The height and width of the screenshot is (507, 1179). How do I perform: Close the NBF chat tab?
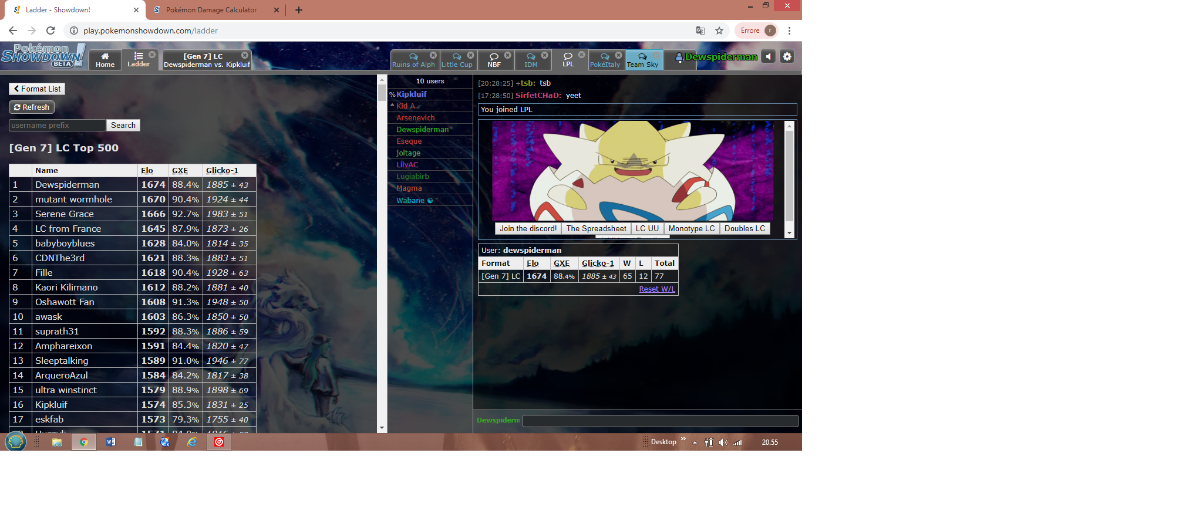click(x=507, y=55)
